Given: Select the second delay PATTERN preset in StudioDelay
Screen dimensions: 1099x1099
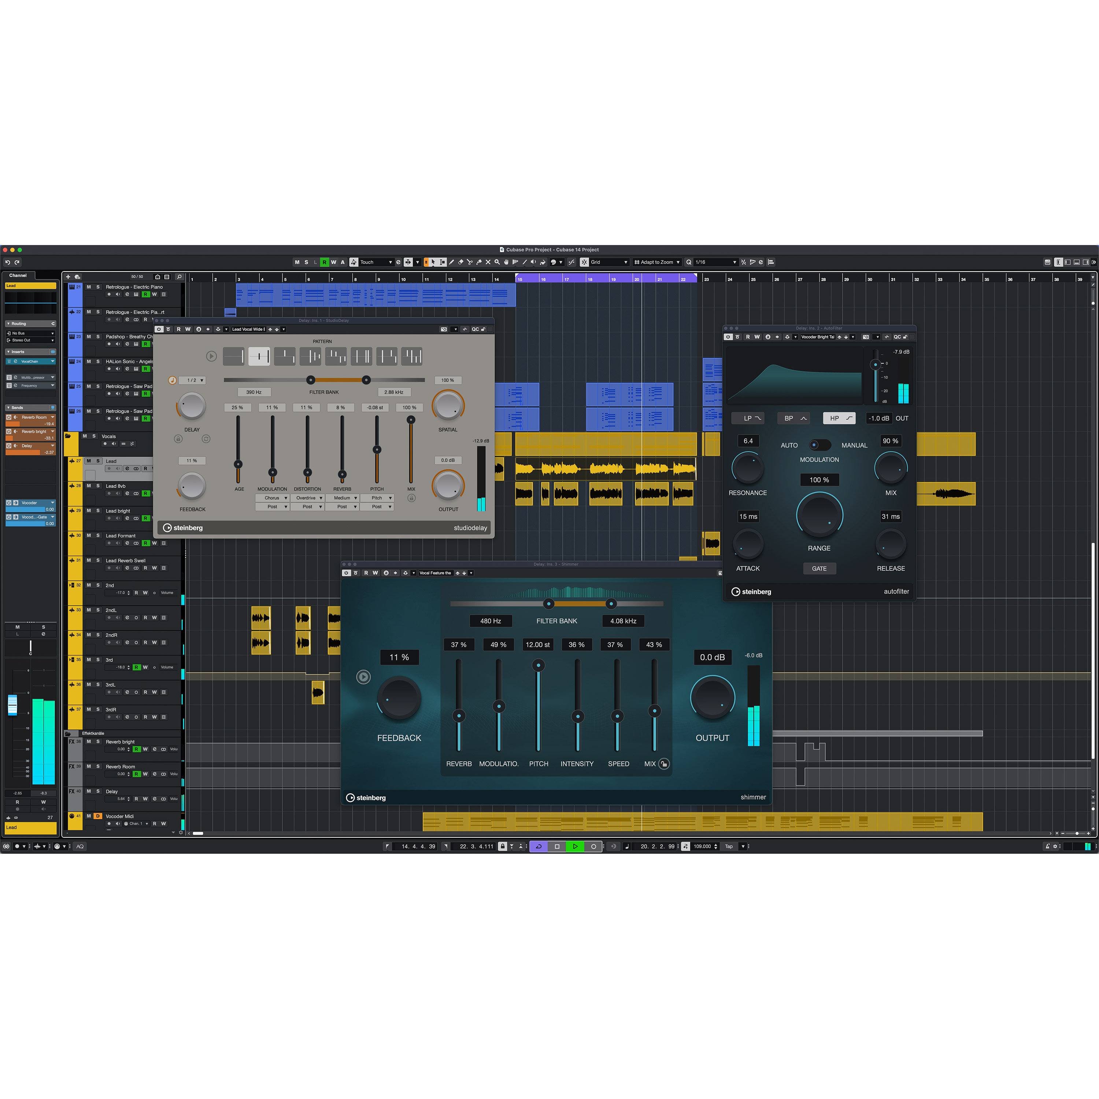Looking at the screenshot, I should pyautogui.click(x=259, y=356).
